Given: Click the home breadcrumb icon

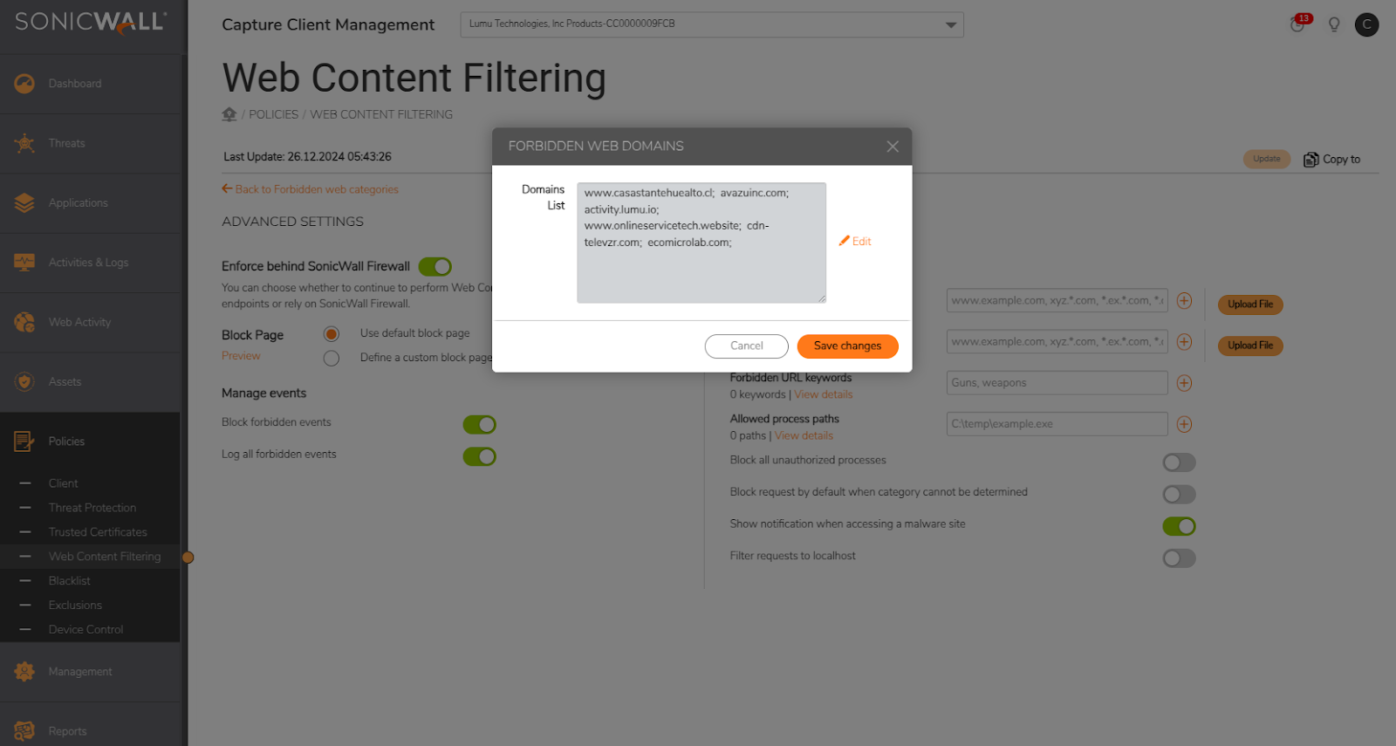Looking at the screenshot, I should [229, 114].
